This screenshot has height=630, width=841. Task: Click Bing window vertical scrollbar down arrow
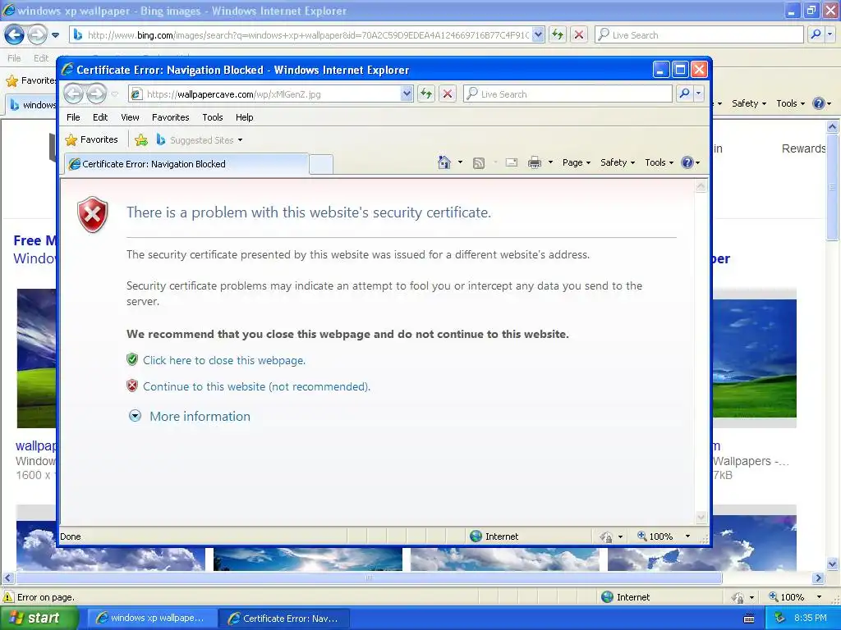tap(832, 564)
